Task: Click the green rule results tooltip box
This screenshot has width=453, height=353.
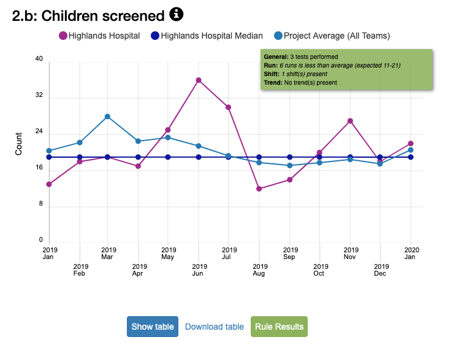Action: 346,69
